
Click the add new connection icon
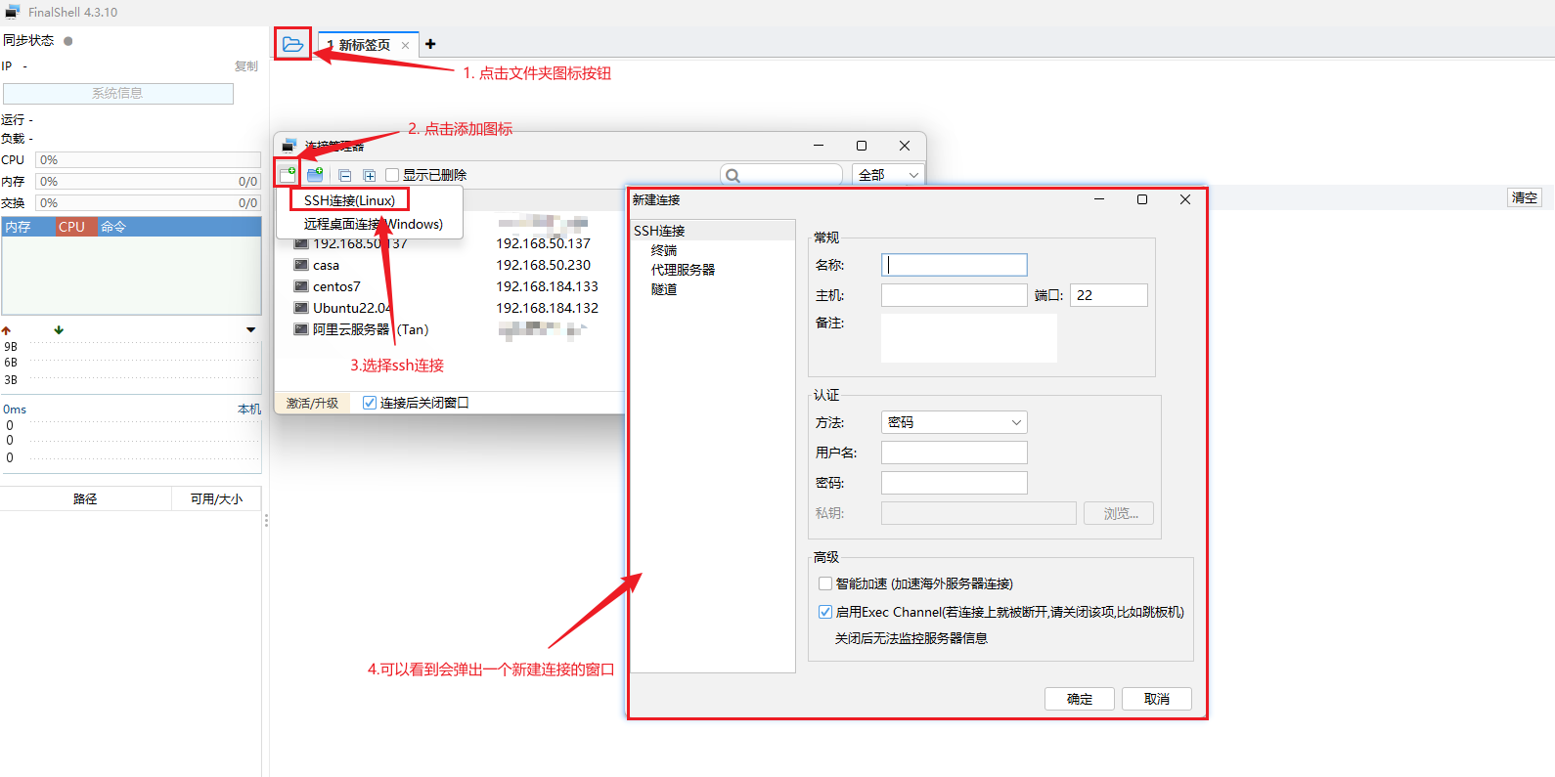tap(288, 175)
